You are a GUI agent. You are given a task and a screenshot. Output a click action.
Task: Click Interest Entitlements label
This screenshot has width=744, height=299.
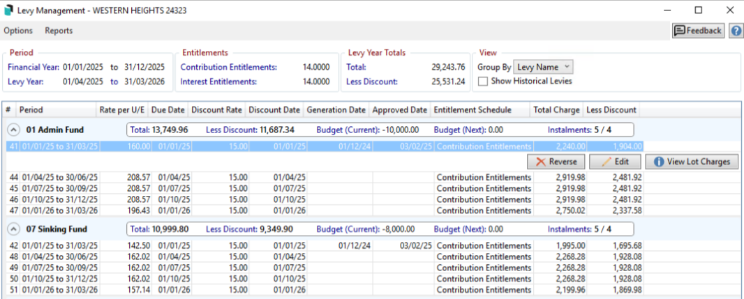218,82
